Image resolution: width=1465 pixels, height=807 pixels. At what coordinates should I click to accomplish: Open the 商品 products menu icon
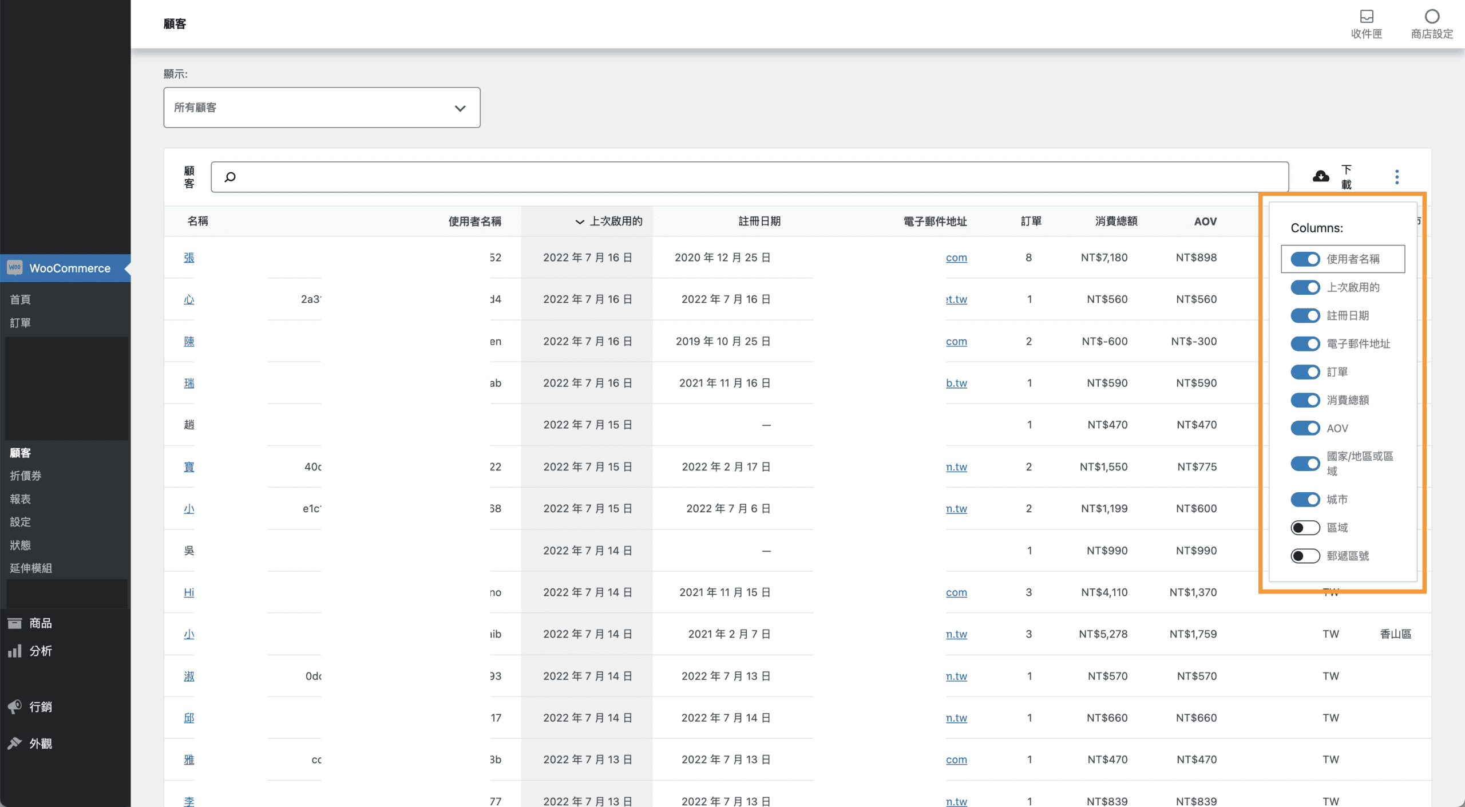[15, 623]
